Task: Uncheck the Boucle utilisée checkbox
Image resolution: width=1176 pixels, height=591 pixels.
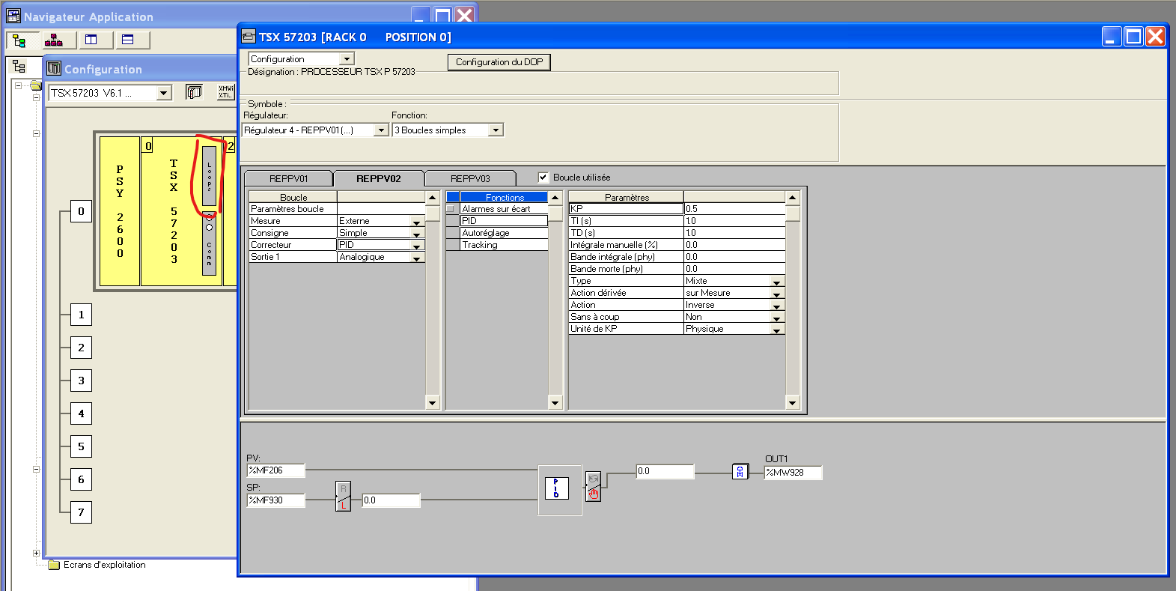Action: [x=543, y=178]
